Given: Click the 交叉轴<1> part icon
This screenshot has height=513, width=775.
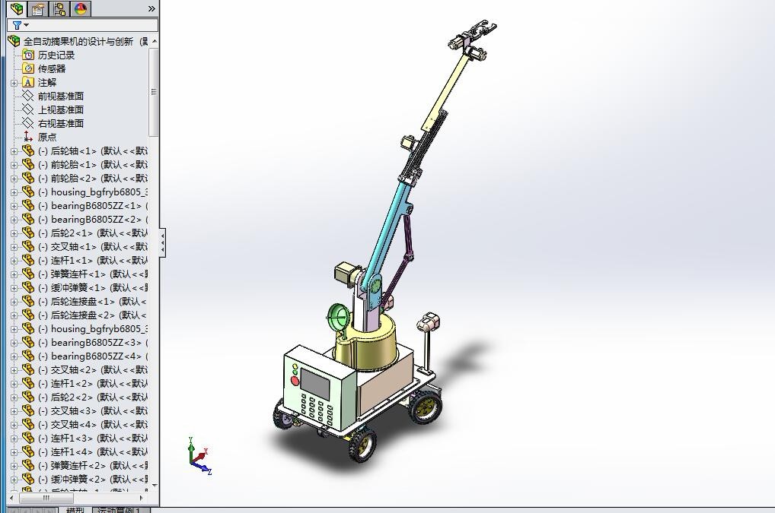Looking at the screenshot, I should (x=28, y=247).
